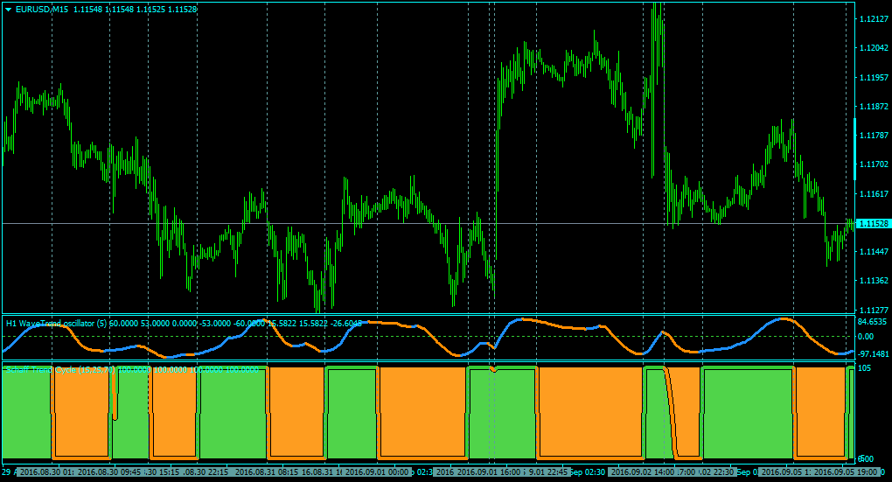
Task: Click the 1.11702 price axis label
Action: (874, 164)
